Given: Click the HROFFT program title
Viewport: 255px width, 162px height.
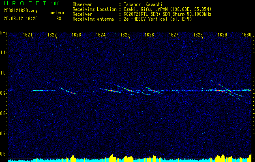Looking at the screenshot, I should point(25,3).
